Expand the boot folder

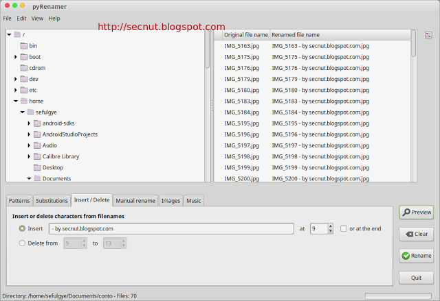[x=16, y=57]
